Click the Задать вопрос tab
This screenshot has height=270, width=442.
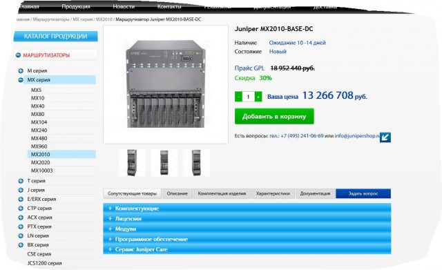(x=363, y=193)
